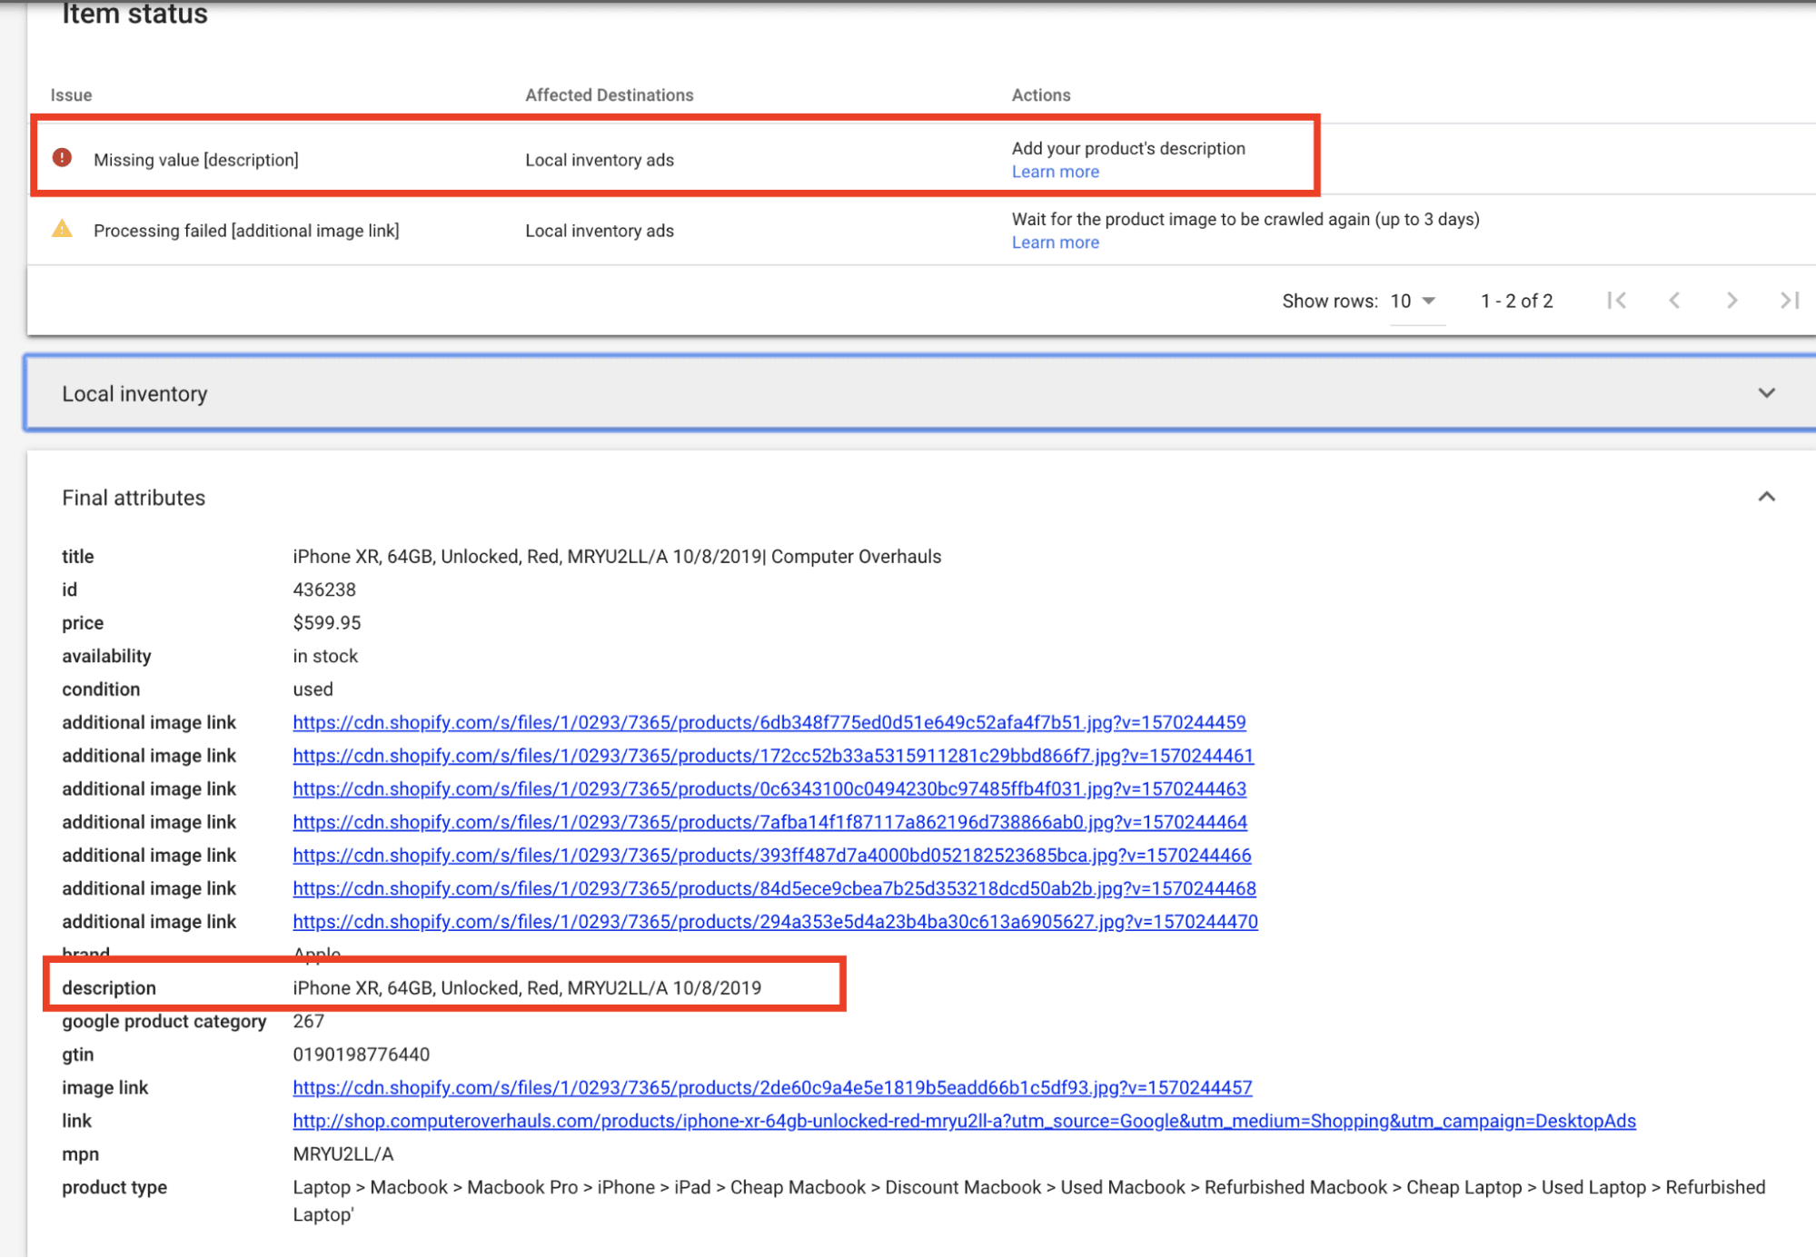The image size is (1816, 1258).
Task: Open Learn more for missing description
Action: [x=1055, y=172]
